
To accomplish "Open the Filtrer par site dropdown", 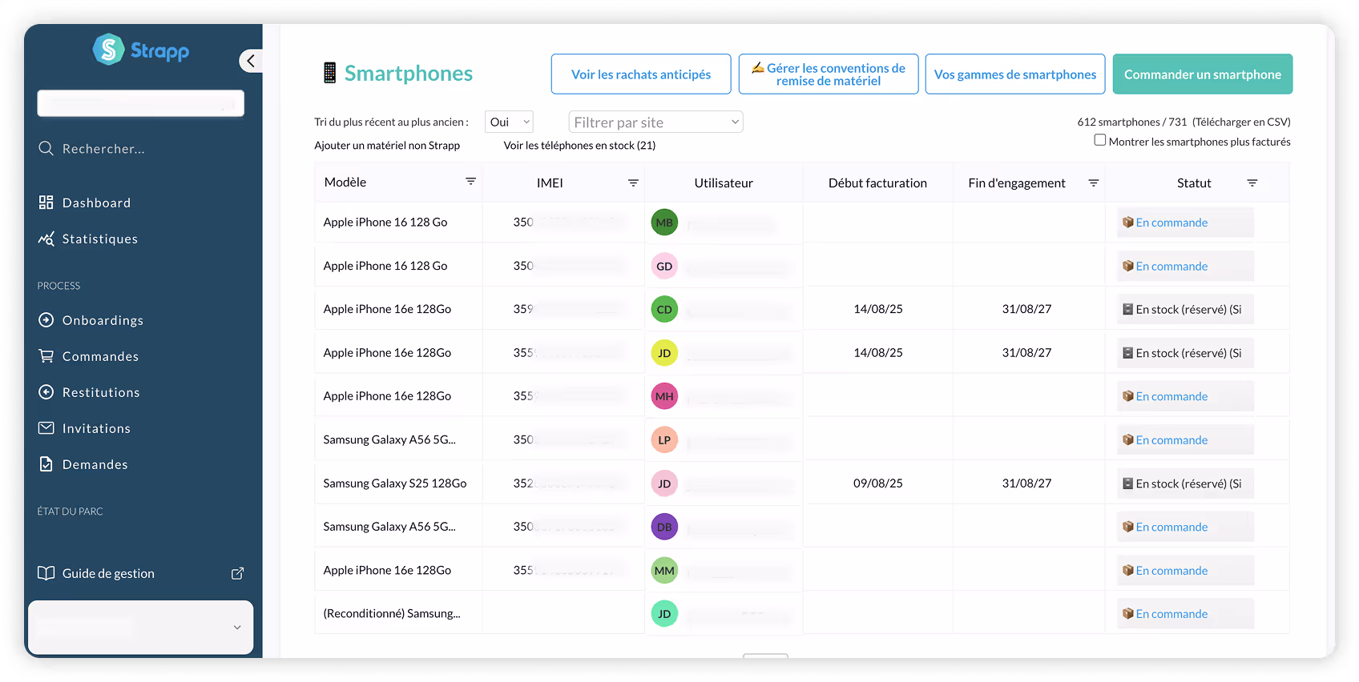I will 655,122.
